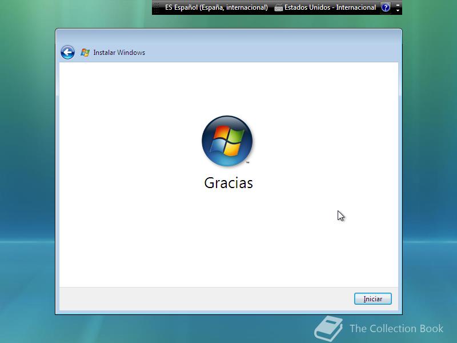457x343 pixels.
Task: Click the Instalar Windows title text
Action: click(x=119, y=53)
